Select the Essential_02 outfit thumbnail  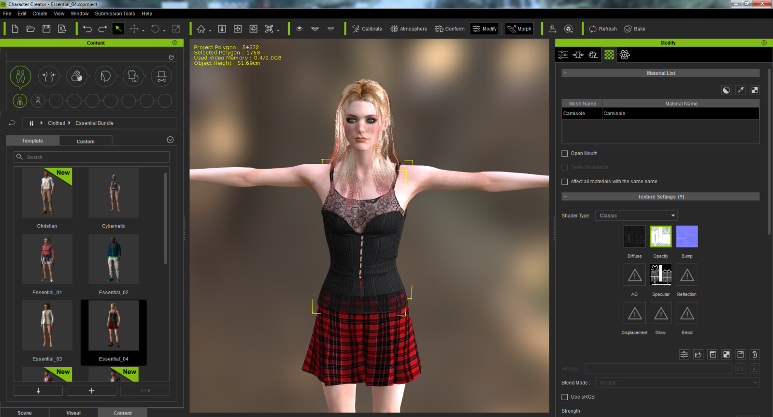pyautogui.click(x=114, y=259)
